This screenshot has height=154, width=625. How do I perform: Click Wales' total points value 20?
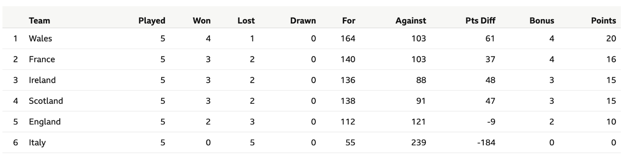point(611,39)
